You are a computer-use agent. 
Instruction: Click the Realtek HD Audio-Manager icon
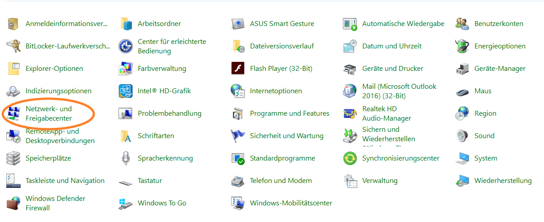[350, 113]
